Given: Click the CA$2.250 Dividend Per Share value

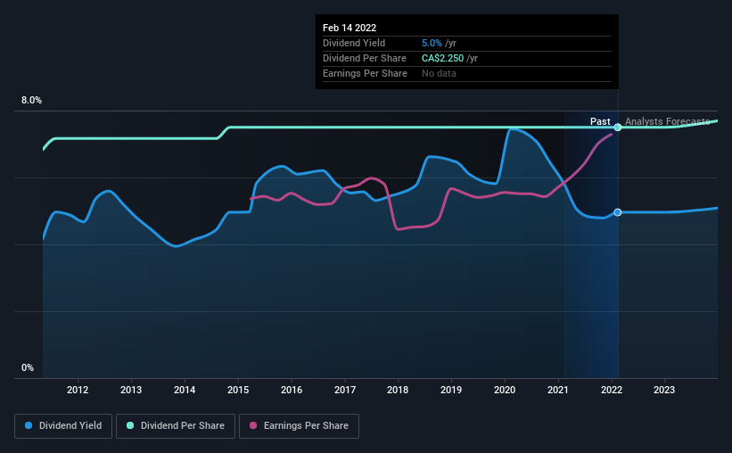Looking at the screenshot, I should click(x=442, y=58).
